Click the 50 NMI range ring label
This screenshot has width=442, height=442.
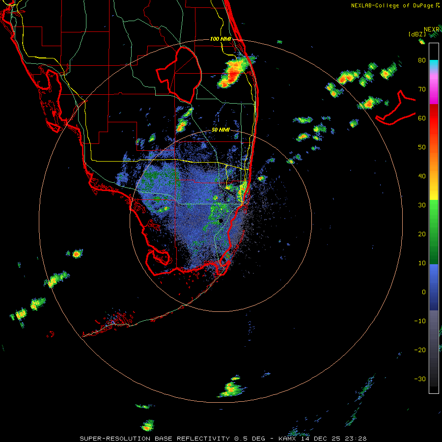pyautogui.click(x=221, y=130)
